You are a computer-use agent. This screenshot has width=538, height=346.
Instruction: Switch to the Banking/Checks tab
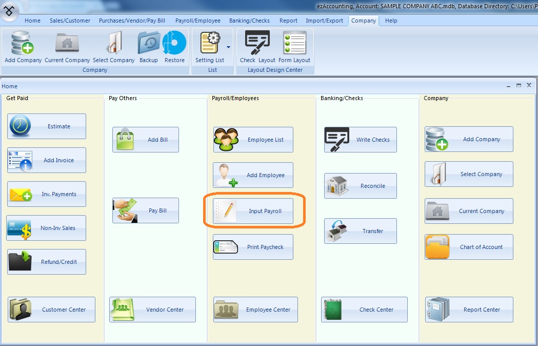click(x=250, y=21)
